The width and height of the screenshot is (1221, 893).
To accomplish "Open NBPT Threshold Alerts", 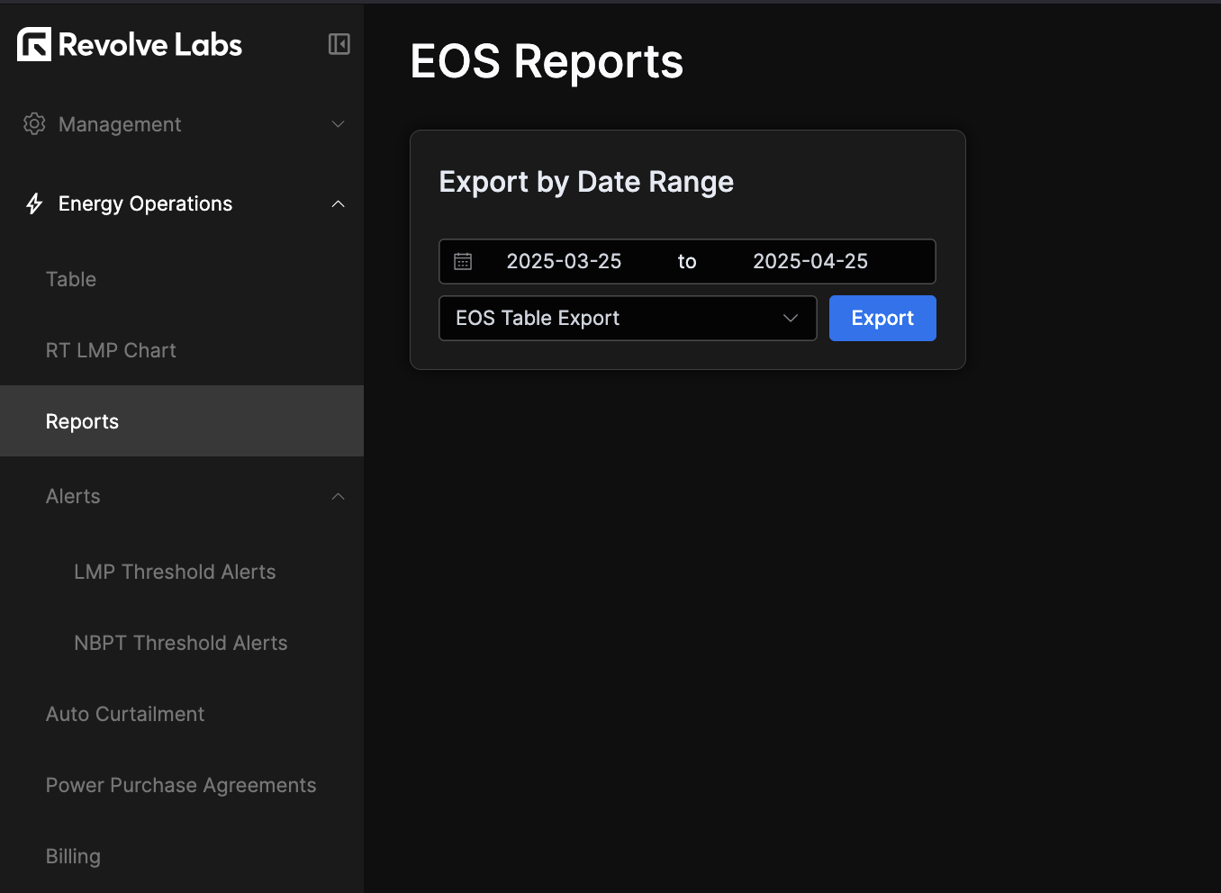I will [x=180, y=643].
